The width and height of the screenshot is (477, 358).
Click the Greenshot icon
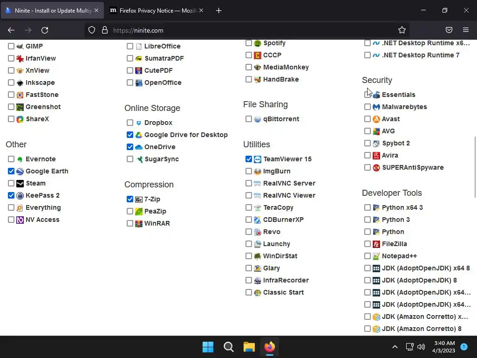pyautogui.click(x=20, y=107)
